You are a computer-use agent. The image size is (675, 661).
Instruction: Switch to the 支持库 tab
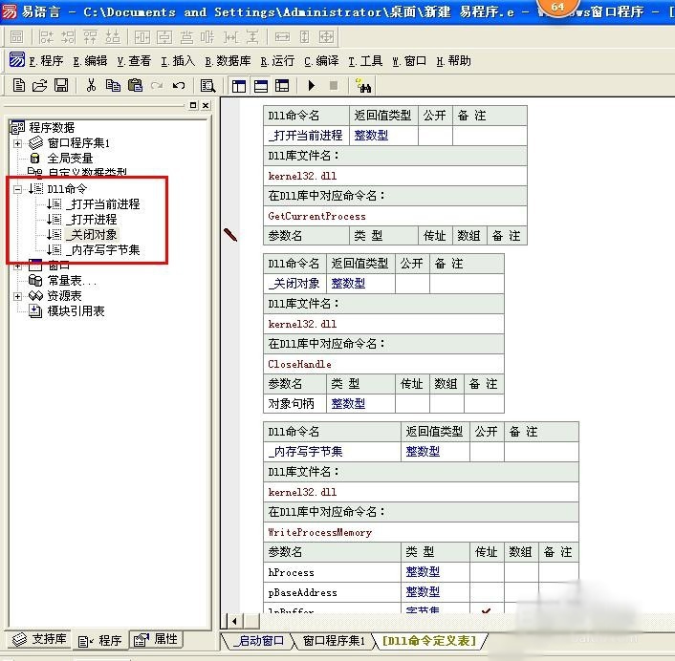click(39, 639)
